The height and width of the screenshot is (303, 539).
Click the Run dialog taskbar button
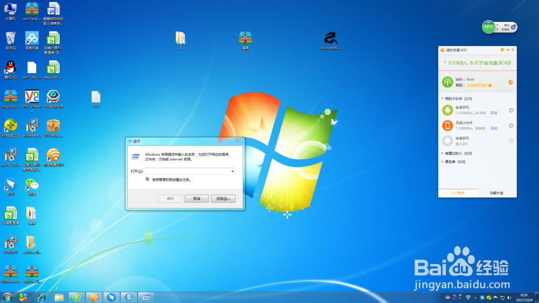[x=146, y=297]
